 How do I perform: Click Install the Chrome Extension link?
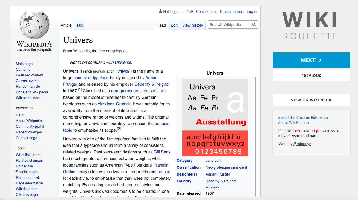click(303, 118)
